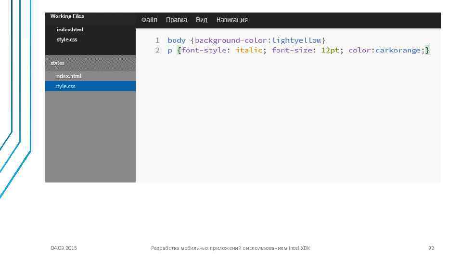Open the Правка menu
This screenshot has width=462, height=260.
coord(177,20)
